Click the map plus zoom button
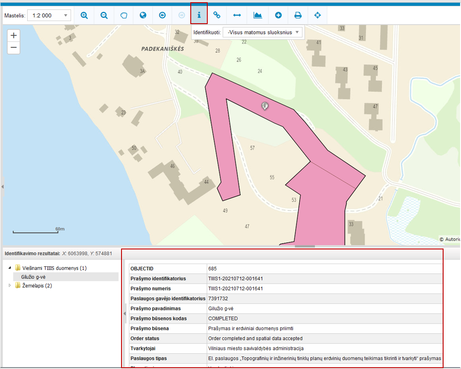The image size is (461, 369). coord(13,36)
